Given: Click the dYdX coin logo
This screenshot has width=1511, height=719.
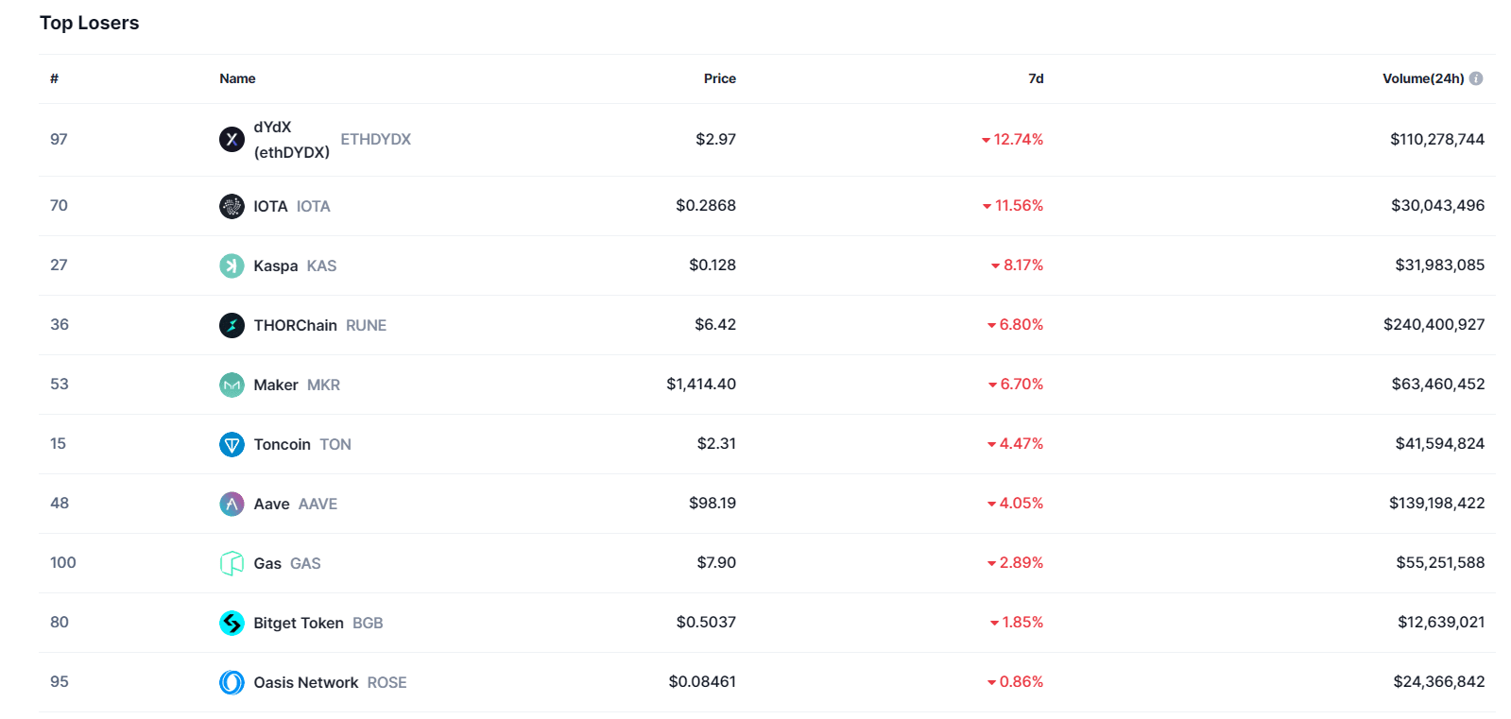Looking at the screenshot, I should click(232, 139).
